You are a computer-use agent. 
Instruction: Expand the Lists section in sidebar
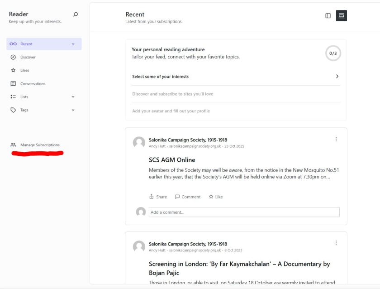click(x=73, y=97)
